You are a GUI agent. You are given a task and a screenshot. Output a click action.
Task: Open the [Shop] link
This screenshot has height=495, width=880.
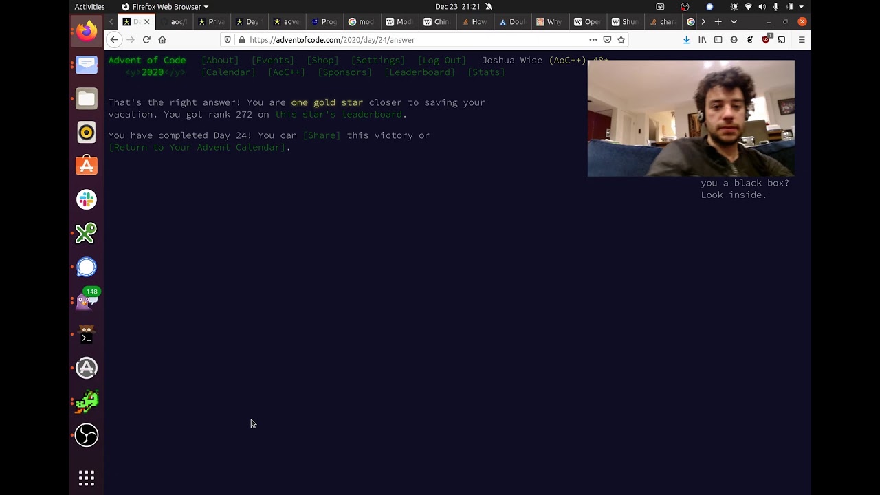click(322, 60)
